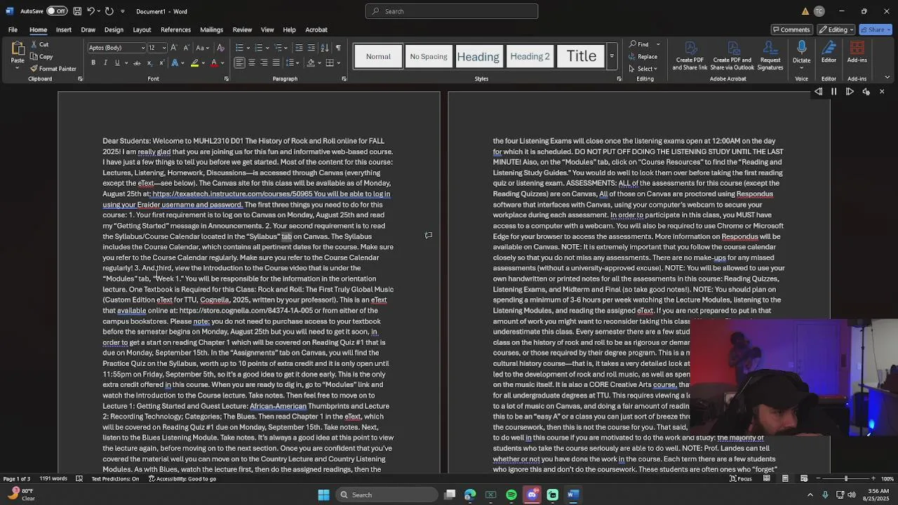Click Replace in the Editing group

(643, 57)
